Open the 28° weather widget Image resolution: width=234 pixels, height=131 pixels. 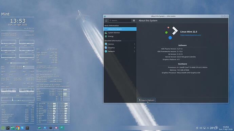coord(214,128)
